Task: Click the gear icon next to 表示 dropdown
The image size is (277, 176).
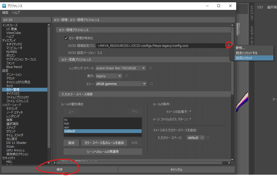Action: (126, 76)
